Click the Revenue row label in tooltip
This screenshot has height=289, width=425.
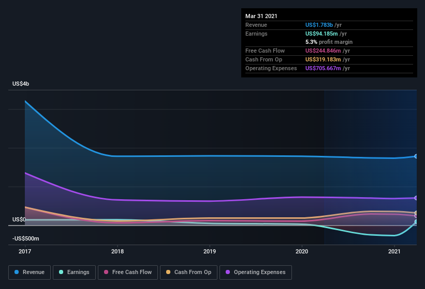(256, 25)
